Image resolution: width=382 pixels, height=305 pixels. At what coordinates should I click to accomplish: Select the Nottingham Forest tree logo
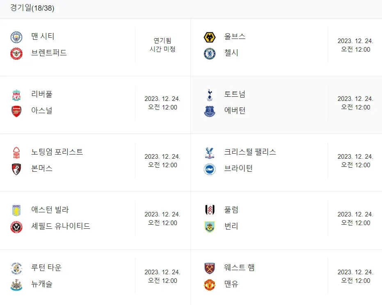[x=16, y=153]
